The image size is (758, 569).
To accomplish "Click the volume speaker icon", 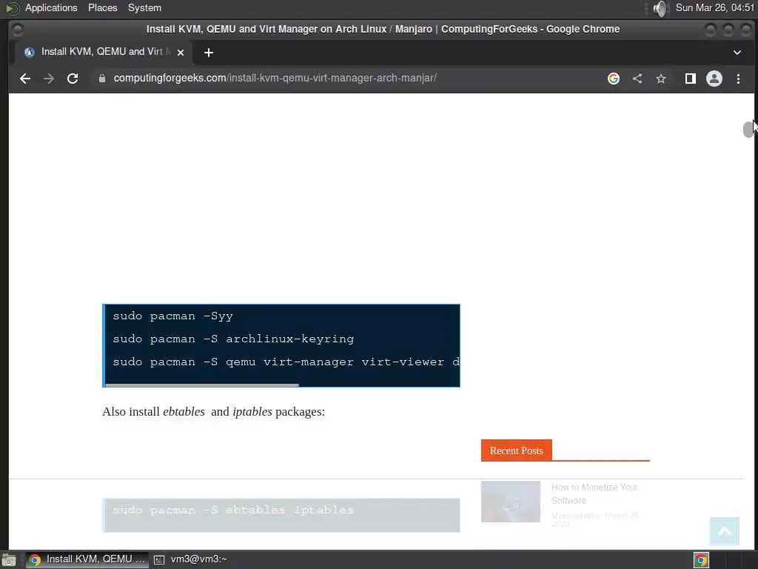I will [x=660, y=8].
